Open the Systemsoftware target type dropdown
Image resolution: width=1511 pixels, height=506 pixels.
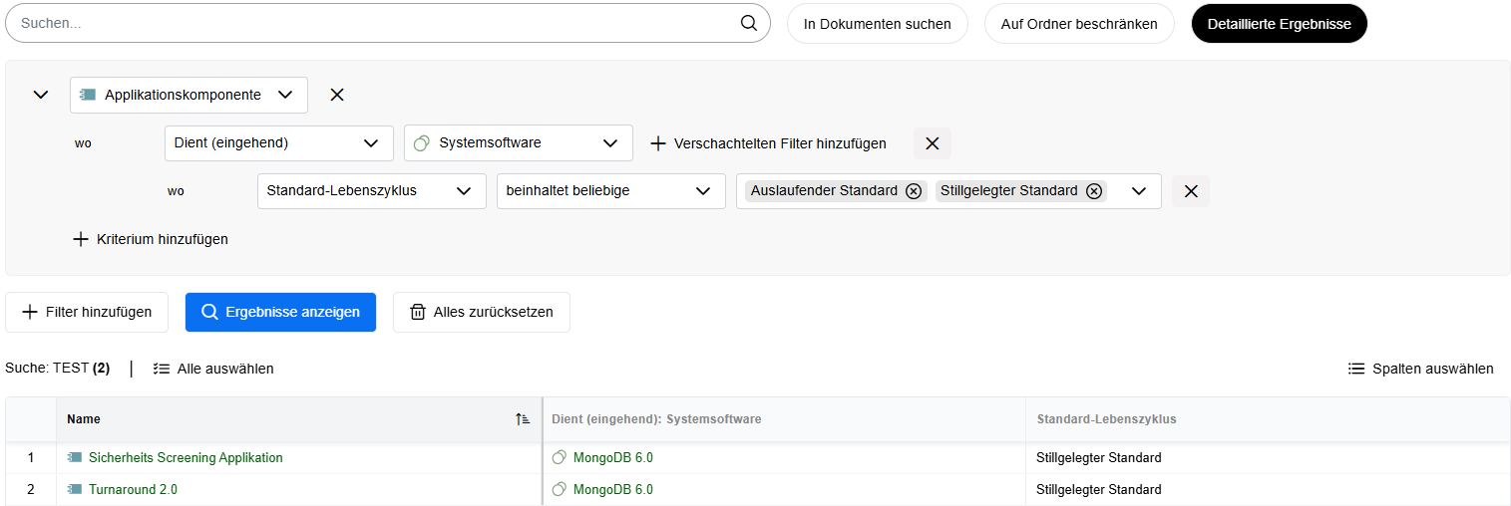click(518, 142)
